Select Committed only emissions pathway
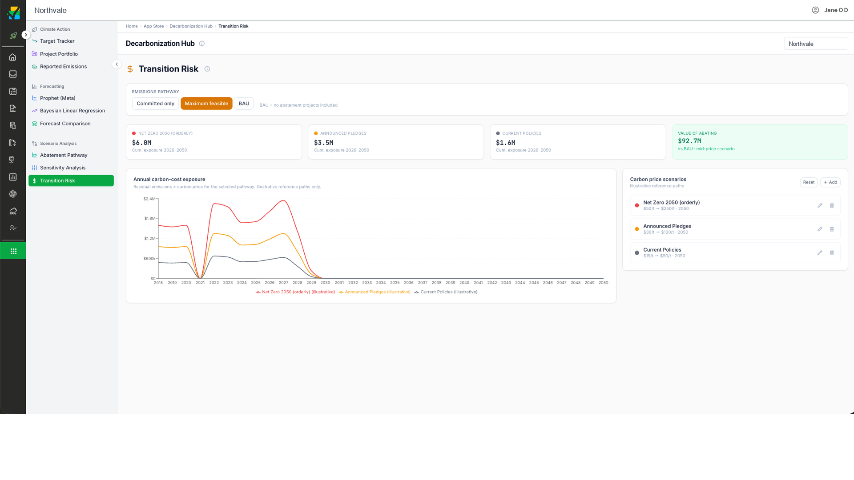 click(x=155, y=104)
